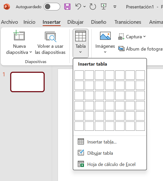
Task: Click Volver a usar las diapositivas icon
Action: 50,37
